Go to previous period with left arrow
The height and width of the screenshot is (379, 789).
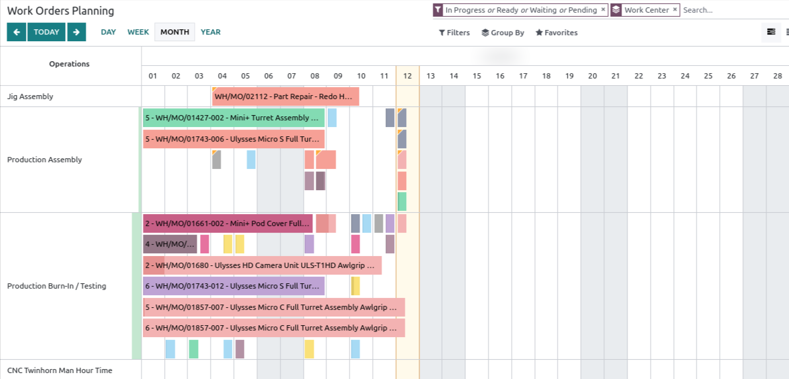tap(16, 32)
